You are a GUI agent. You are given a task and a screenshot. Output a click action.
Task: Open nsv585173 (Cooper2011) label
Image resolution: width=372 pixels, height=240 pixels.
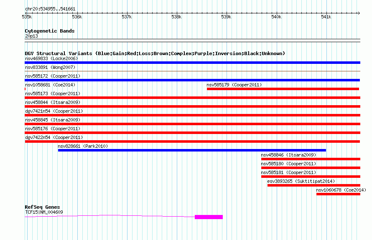pos(53,93)
